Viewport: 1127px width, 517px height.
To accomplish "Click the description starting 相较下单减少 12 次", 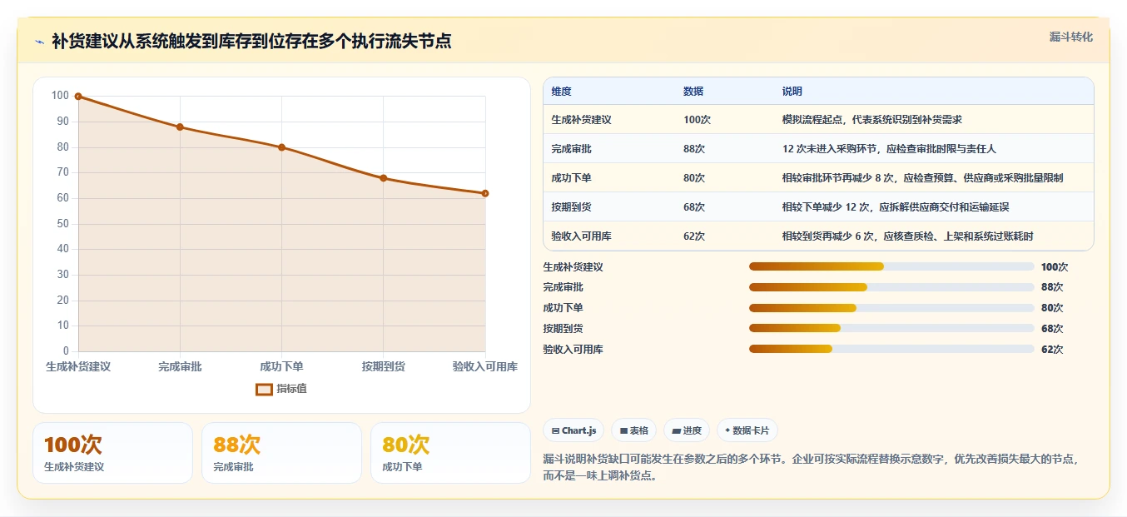I will (896, 207).
